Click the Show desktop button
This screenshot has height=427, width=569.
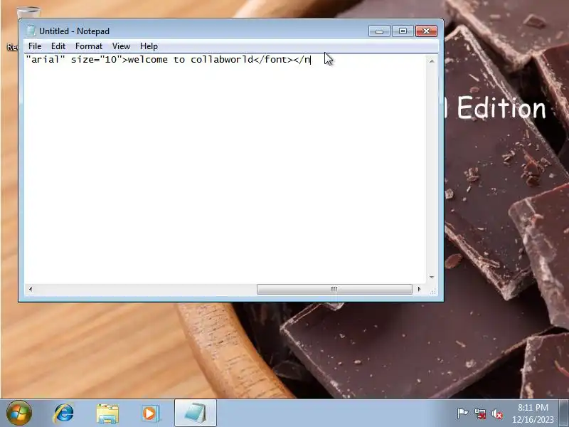(x=564, y=413)
